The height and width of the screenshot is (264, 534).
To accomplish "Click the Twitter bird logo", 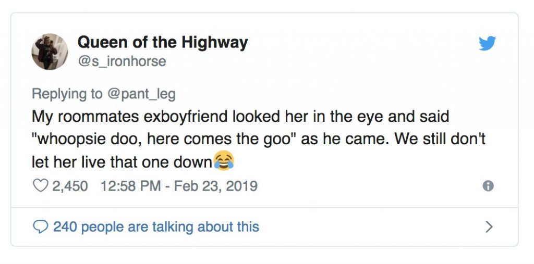I will (487, 44).
